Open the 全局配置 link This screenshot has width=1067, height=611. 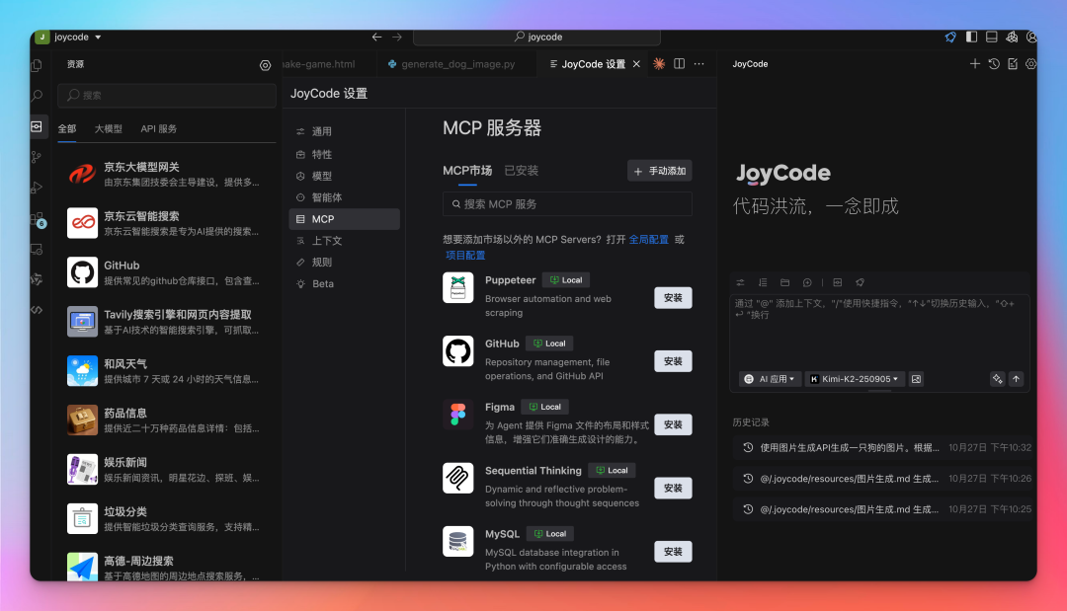point(648,240)
